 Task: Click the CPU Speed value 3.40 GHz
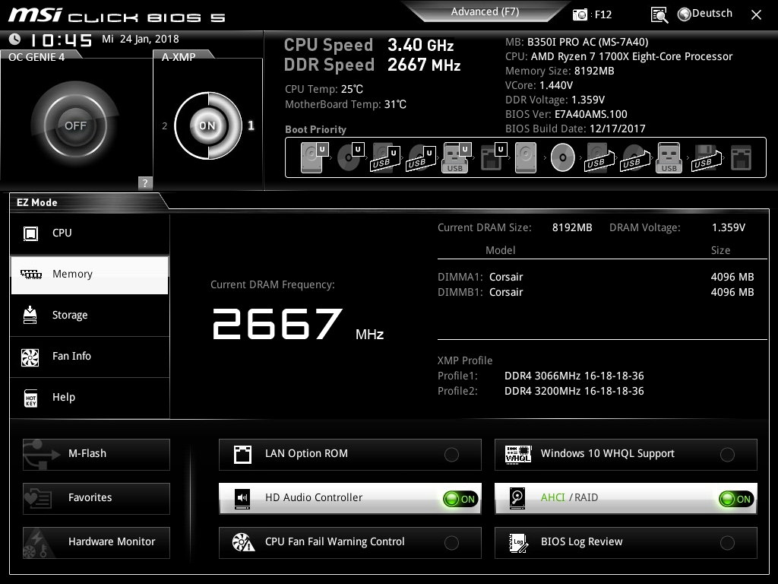point(421,45)
